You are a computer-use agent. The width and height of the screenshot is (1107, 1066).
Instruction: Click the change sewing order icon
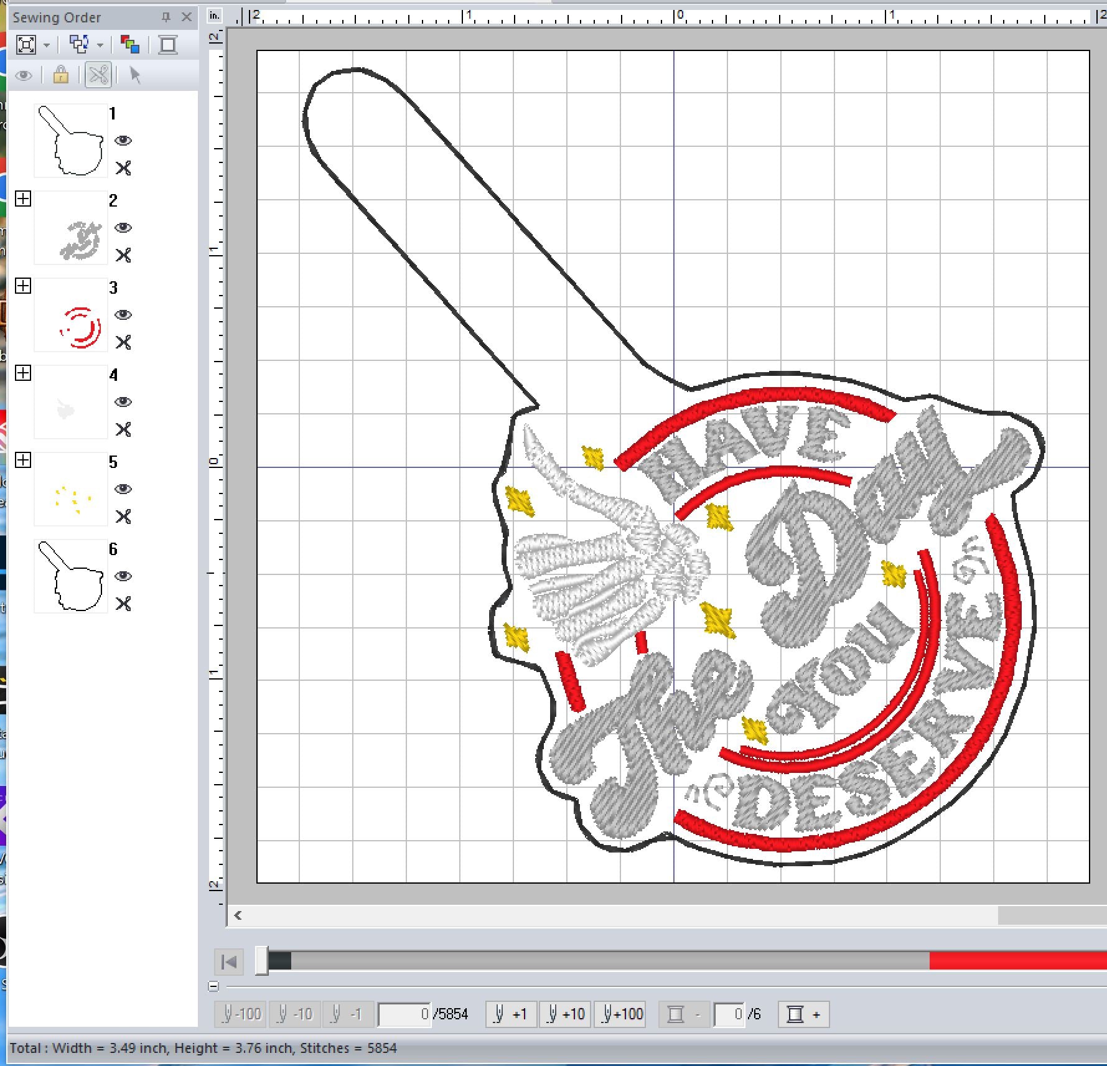click(x=78, y=45)
